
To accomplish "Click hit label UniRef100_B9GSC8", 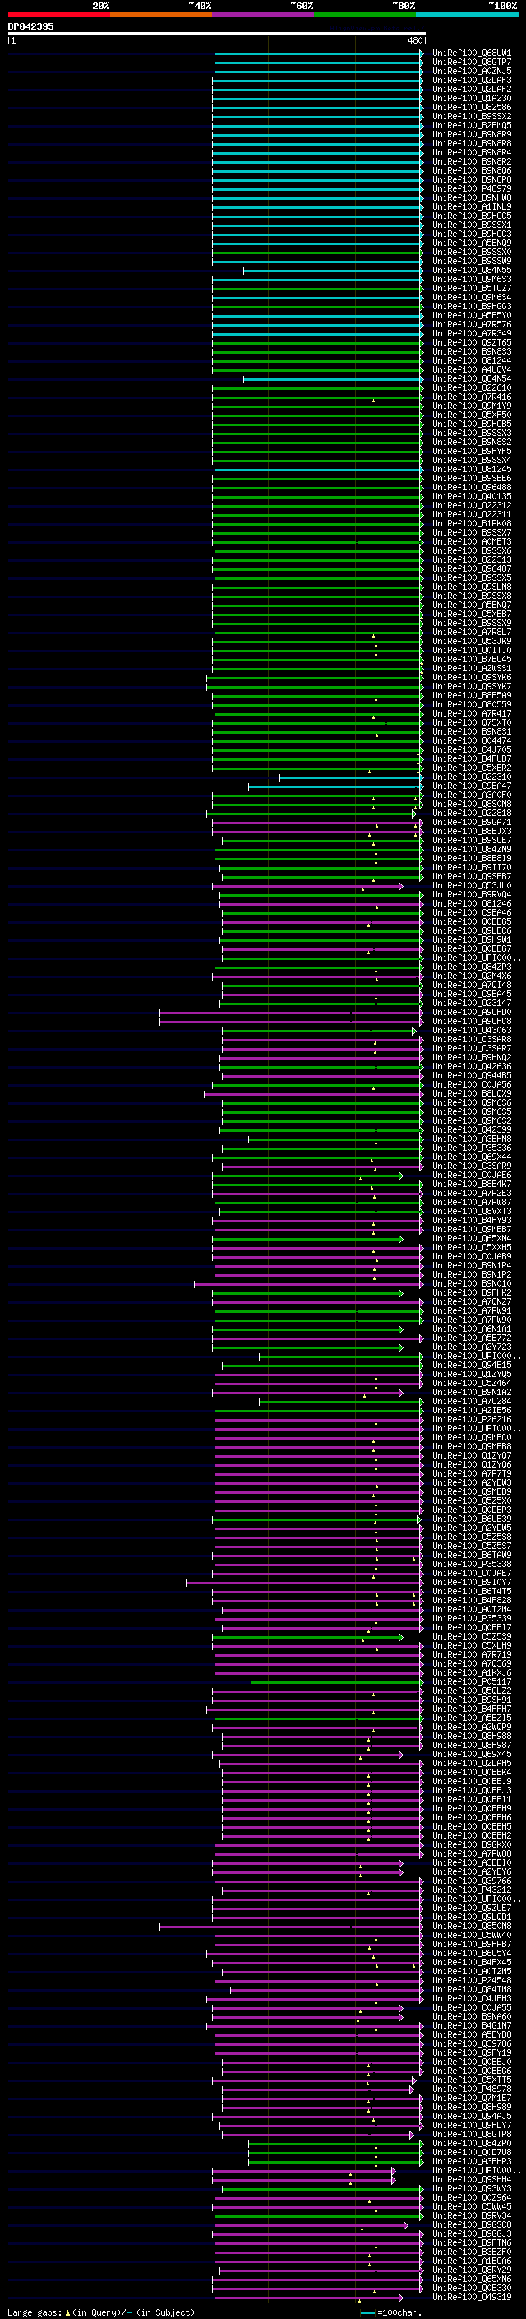I will click(x=472, y=2224).
